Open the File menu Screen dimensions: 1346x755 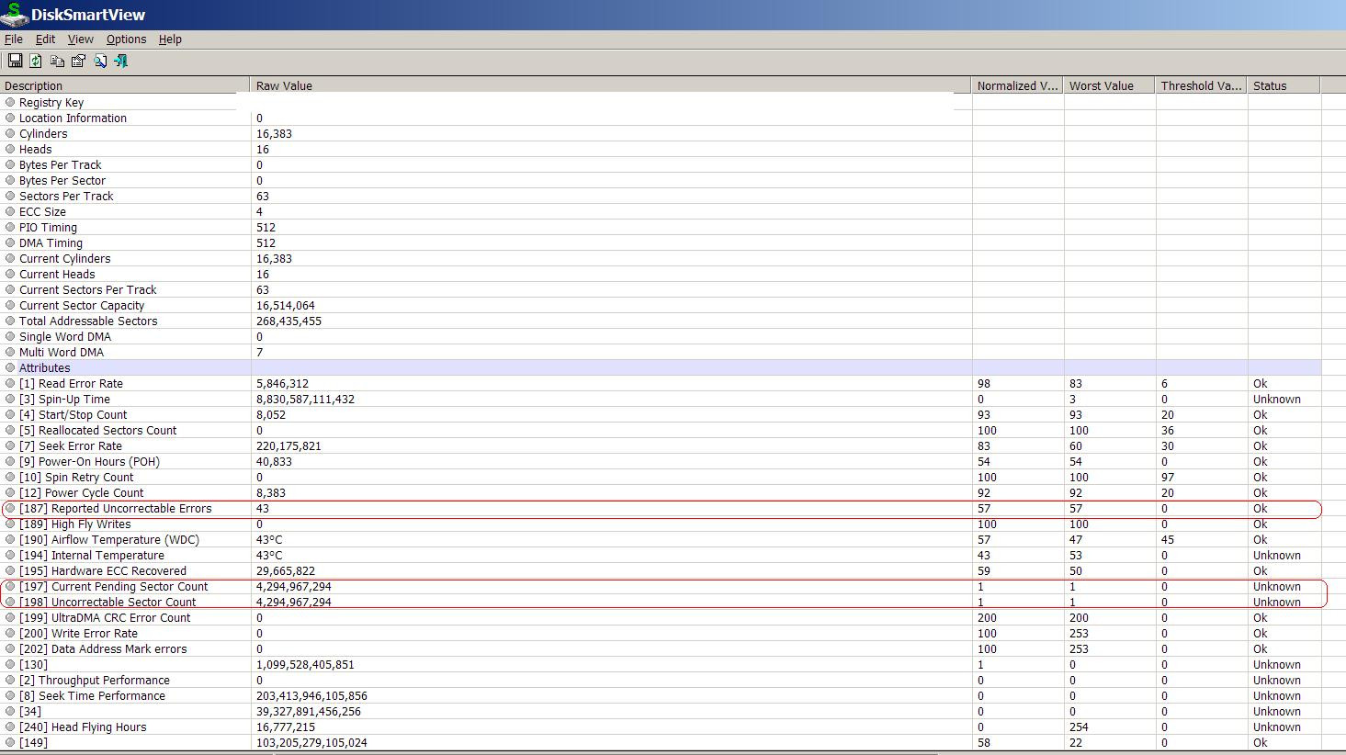(14, 39)
